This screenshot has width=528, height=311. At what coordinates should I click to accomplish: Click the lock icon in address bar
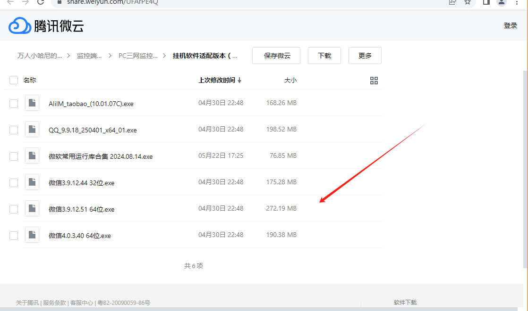click(60, 2)
